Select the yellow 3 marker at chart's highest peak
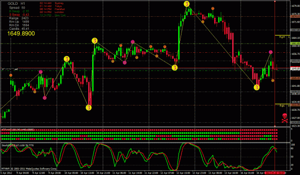Viewport: 300px width, 175px height. 187,4
